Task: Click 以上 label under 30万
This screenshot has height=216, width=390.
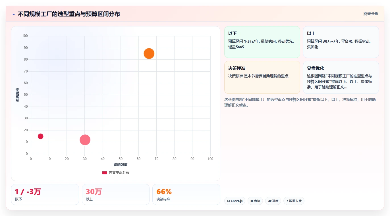Action: 89,199
